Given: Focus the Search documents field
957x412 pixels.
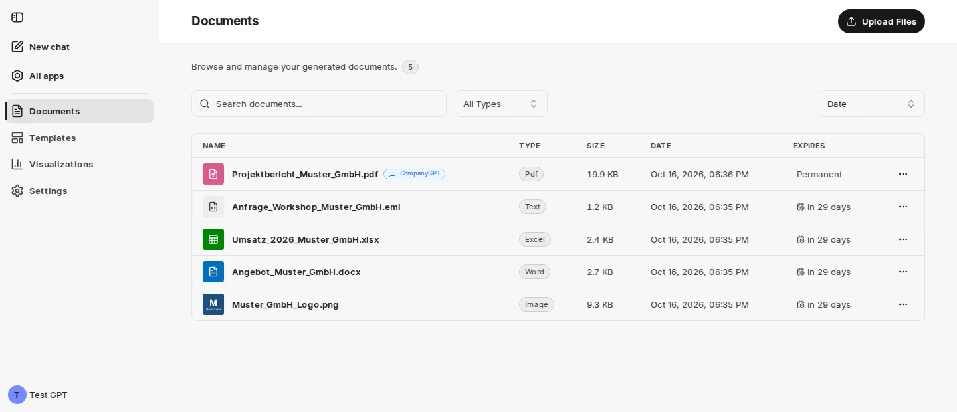Looking at the screenshot, I should (319, 104).
